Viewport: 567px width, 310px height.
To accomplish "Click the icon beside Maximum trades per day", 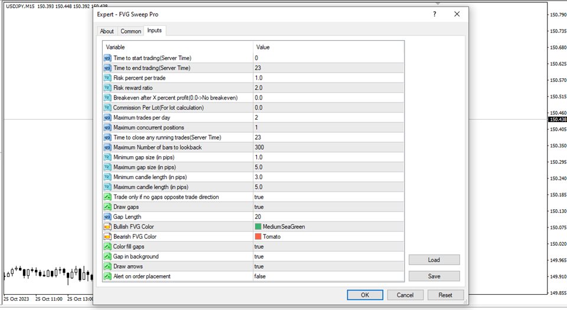I will pyautogui.click(x=107, y=118).
